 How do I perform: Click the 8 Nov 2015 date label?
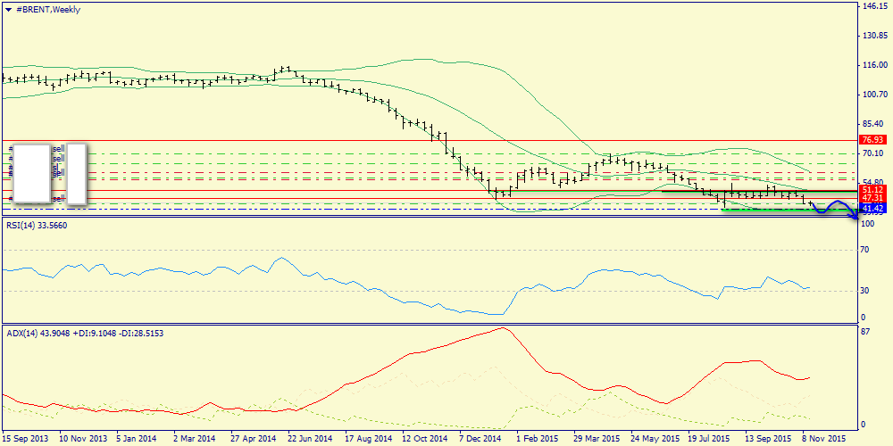tap(823, 439)
